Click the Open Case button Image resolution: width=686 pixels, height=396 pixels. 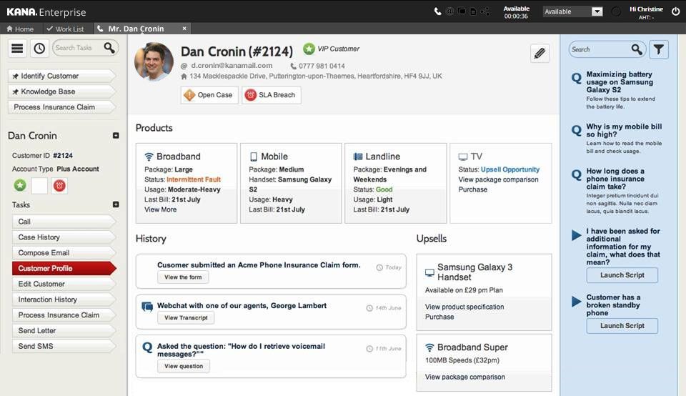point(209,95)
